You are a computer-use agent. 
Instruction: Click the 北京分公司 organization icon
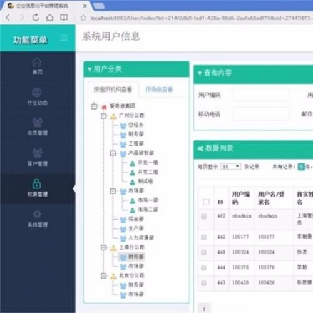click(x=113, y=276)
